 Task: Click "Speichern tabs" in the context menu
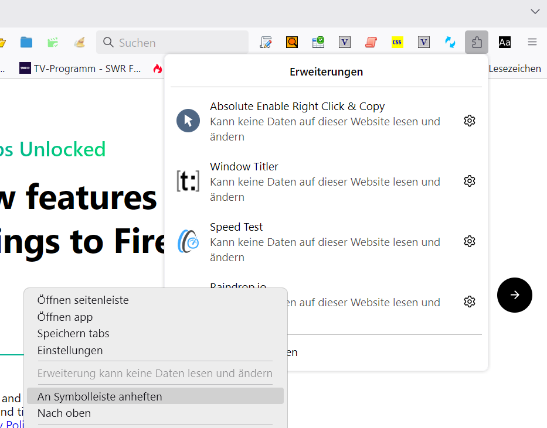[73, 333]
